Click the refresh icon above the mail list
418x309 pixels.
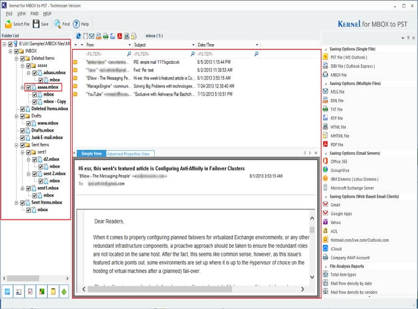point(78,35)
